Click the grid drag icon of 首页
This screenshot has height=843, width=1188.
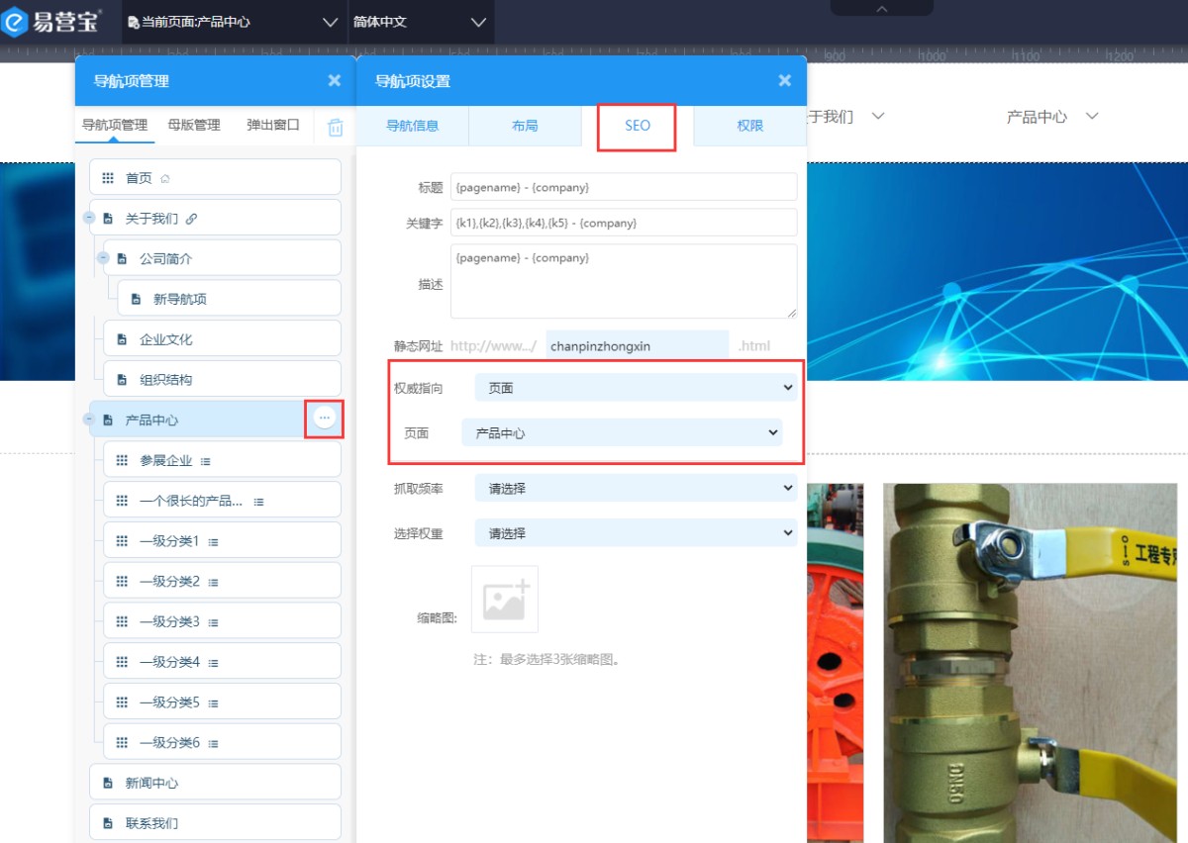[108, 178]
